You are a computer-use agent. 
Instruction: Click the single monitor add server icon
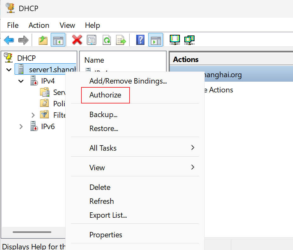click(175, 40)
